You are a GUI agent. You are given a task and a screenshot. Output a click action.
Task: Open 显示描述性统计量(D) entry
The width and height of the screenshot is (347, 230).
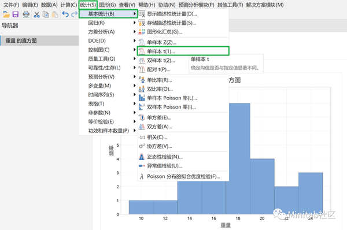click(x=183, y=14)
